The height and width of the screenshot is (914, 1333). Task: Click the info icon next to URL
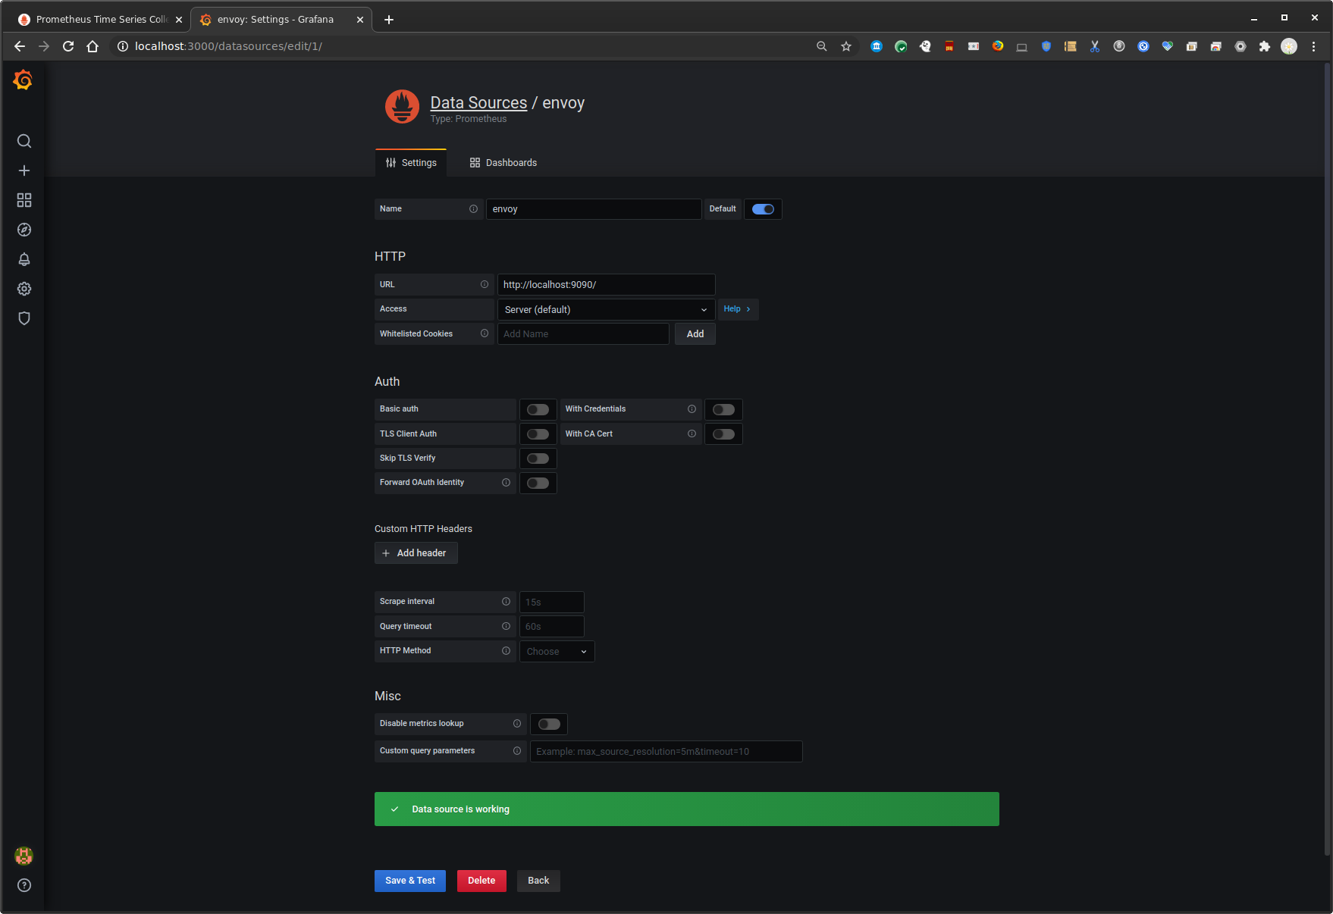click(484, 285)
